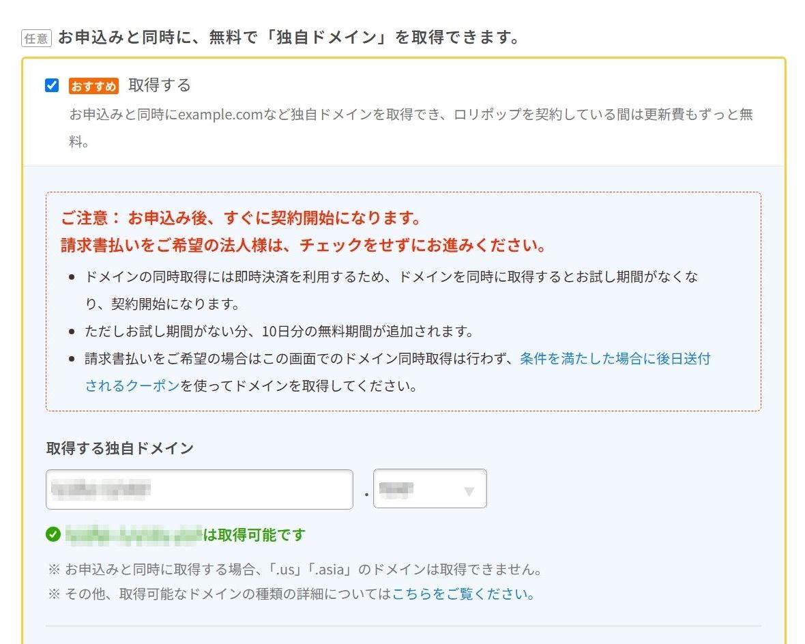Click the green availability checkmark icon
805x644 pixels.
(53, 535)
